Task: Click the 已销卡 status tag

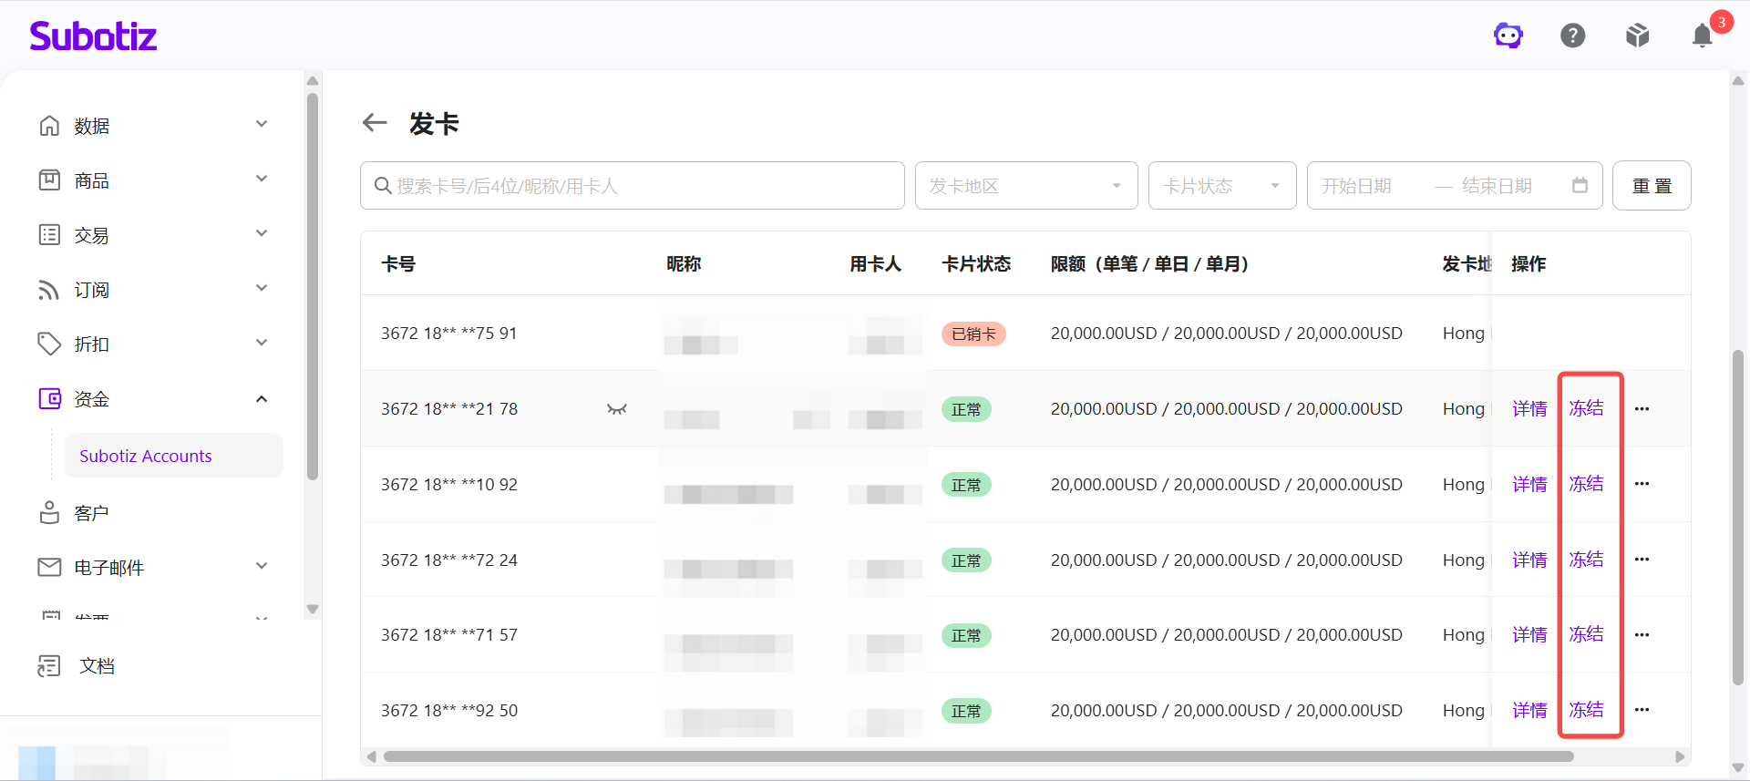Action: [x=973, y=334]
